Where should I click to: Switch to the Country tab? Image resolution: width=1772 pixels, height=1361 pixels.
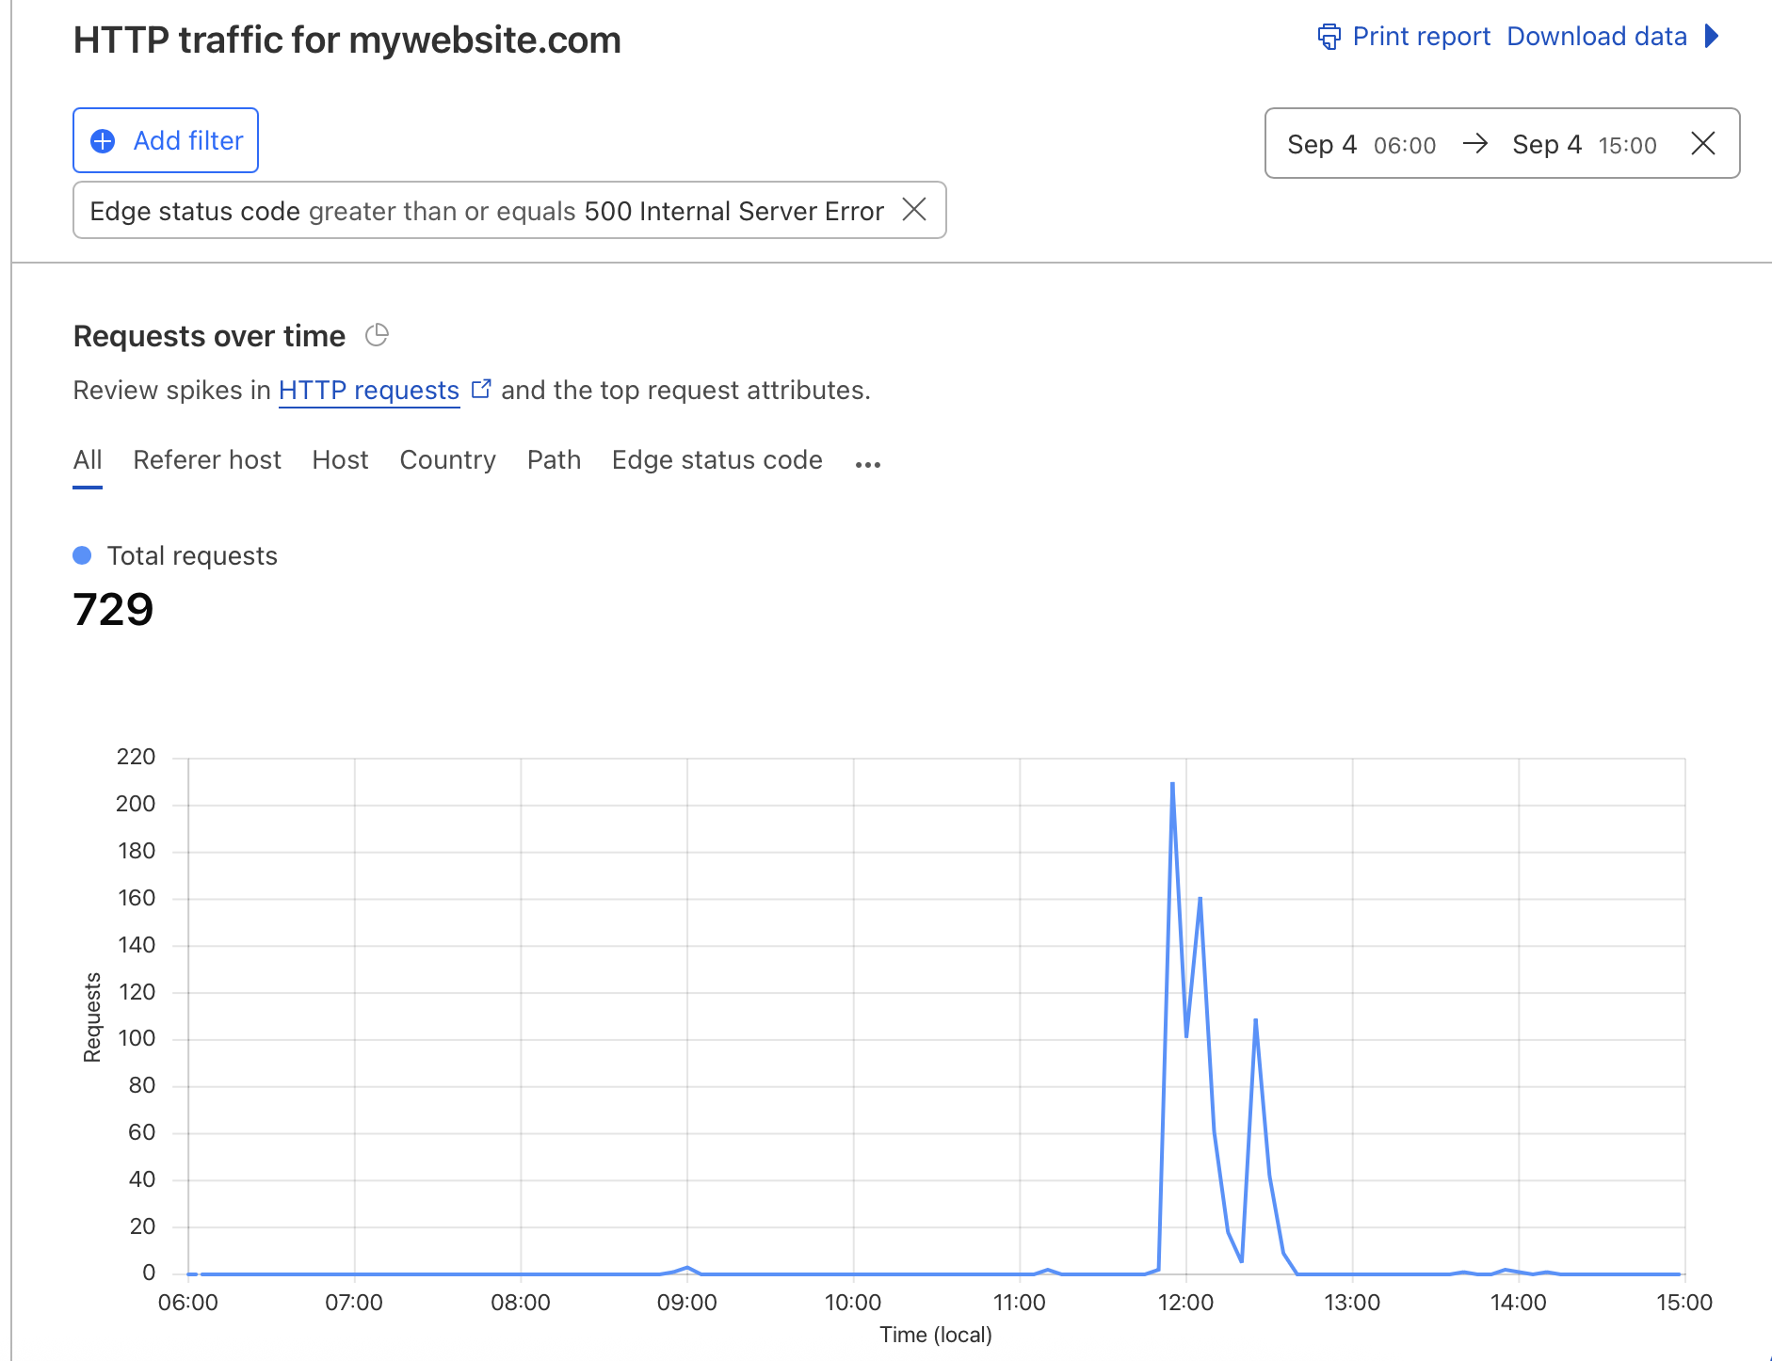[x=447, y=460]
